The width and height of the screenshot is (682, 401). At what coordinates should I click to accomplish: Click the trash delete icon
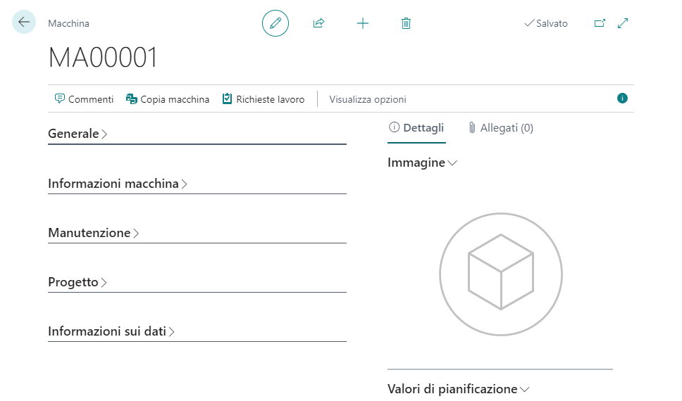tap(406, 23)
